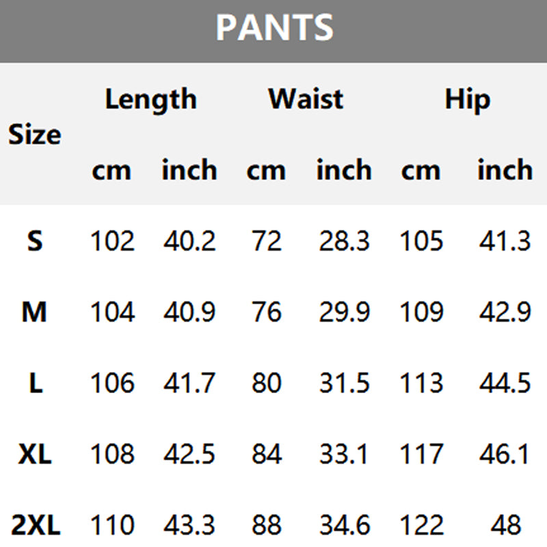Click the 84 cm waist value
The image size is (547, 547).
[266, 455]
